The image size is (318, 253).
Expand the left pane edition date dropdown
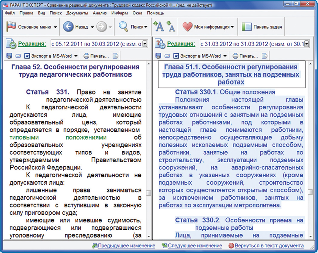pyautogui.click(x=145, y=44)
